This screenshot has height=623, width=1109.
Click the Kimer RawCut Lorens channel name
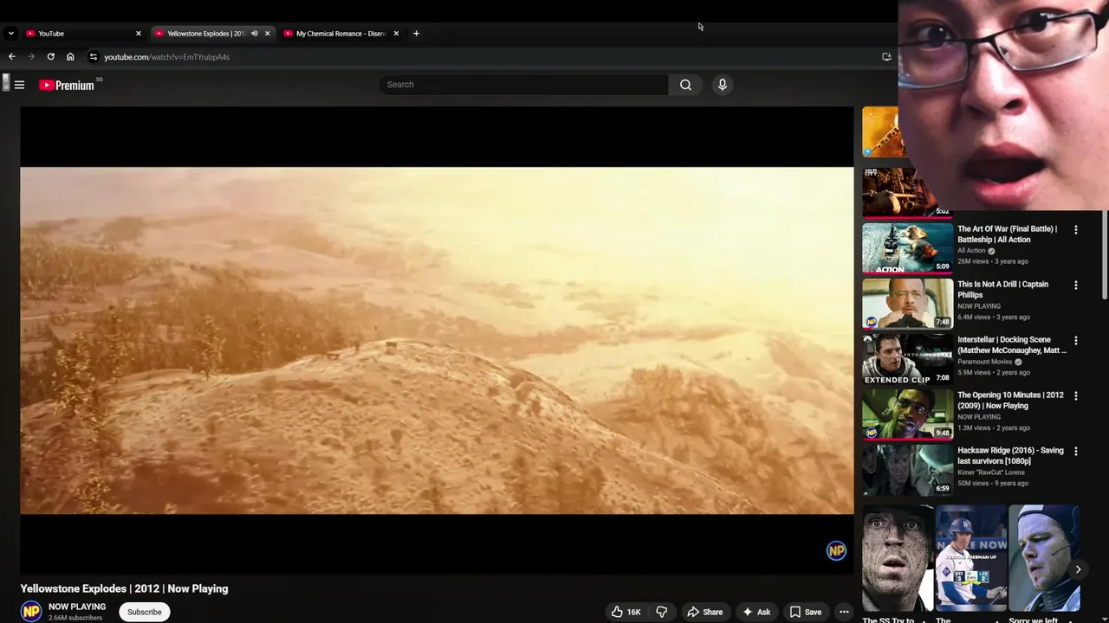click(991, 472)
